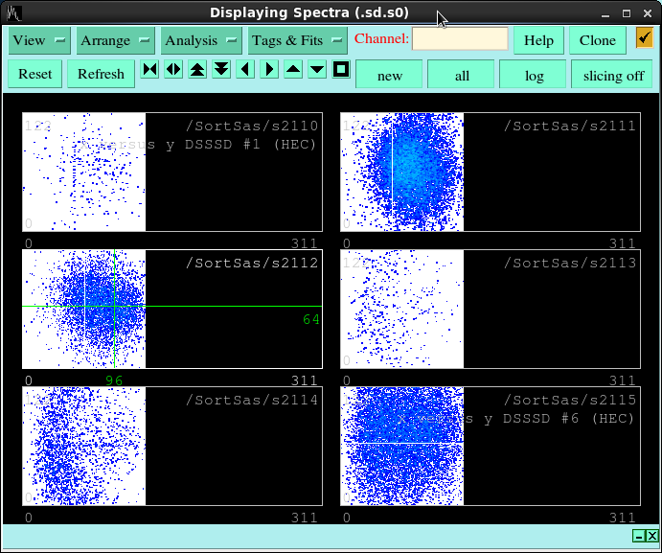Click the single down-arrow icon
The height and width of the screenshot is (553, 662).
[317, 69]
